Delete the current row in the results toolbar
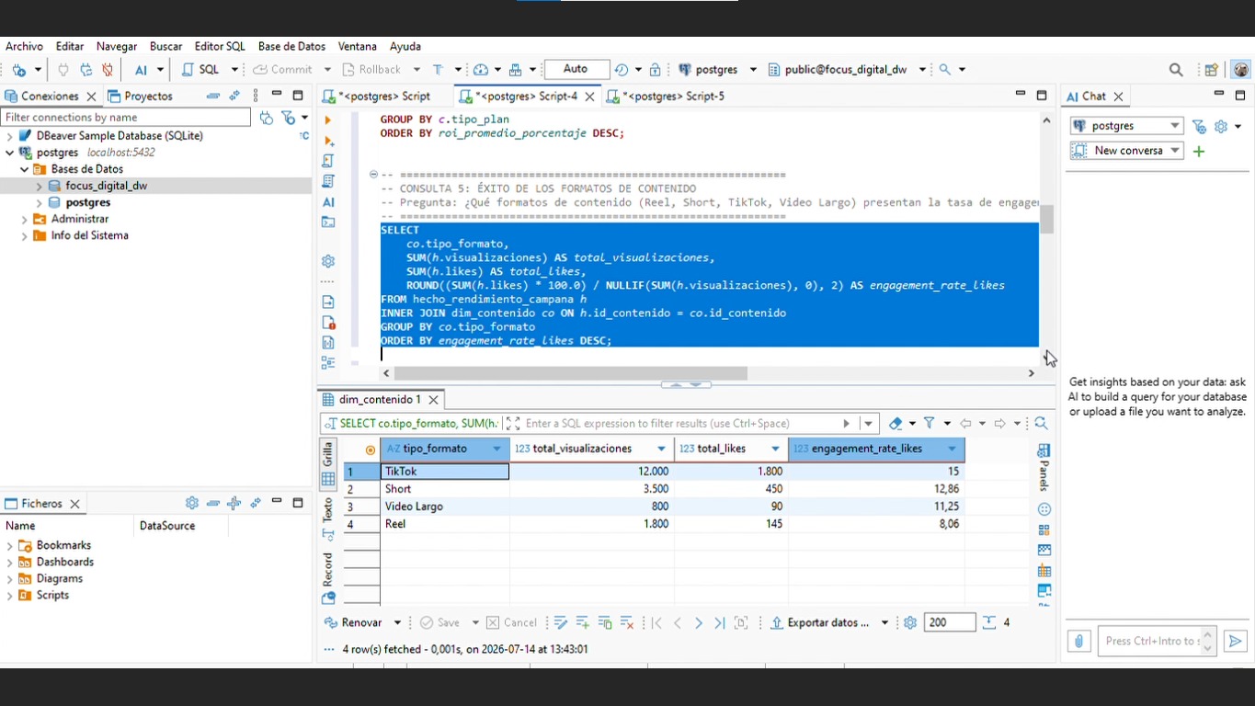Screen dimensions: 1255x706 [627, 623]
